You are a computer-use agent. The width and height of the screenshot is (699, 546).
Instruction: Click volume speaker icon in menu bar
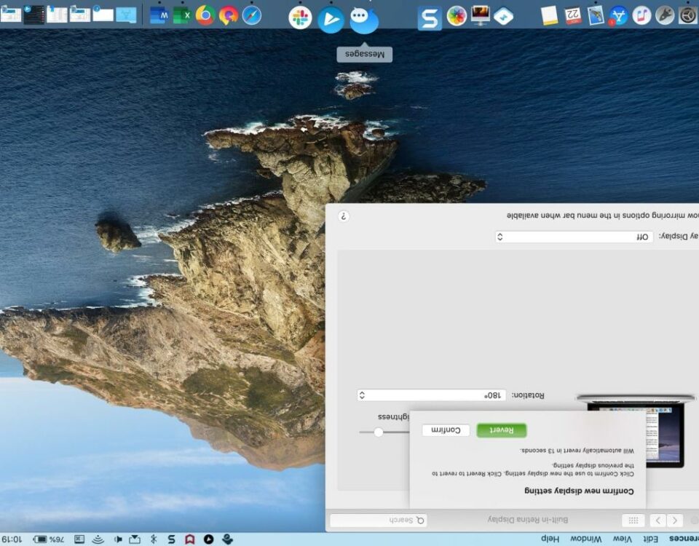[x=118, y=539]
